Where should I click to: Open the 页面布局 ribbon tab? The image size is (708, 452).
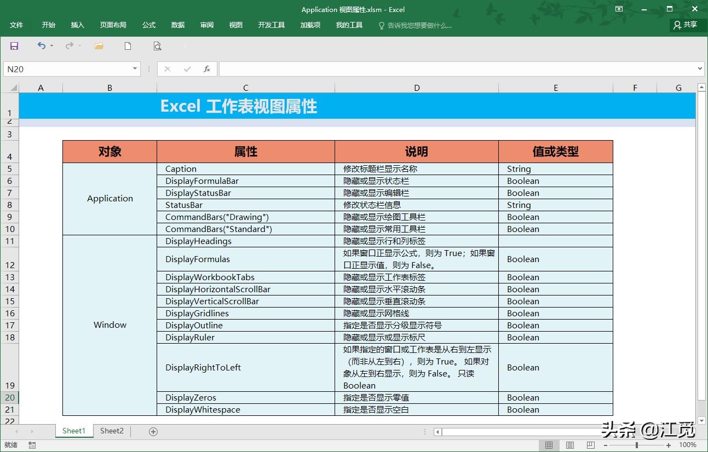click(113, 25)
